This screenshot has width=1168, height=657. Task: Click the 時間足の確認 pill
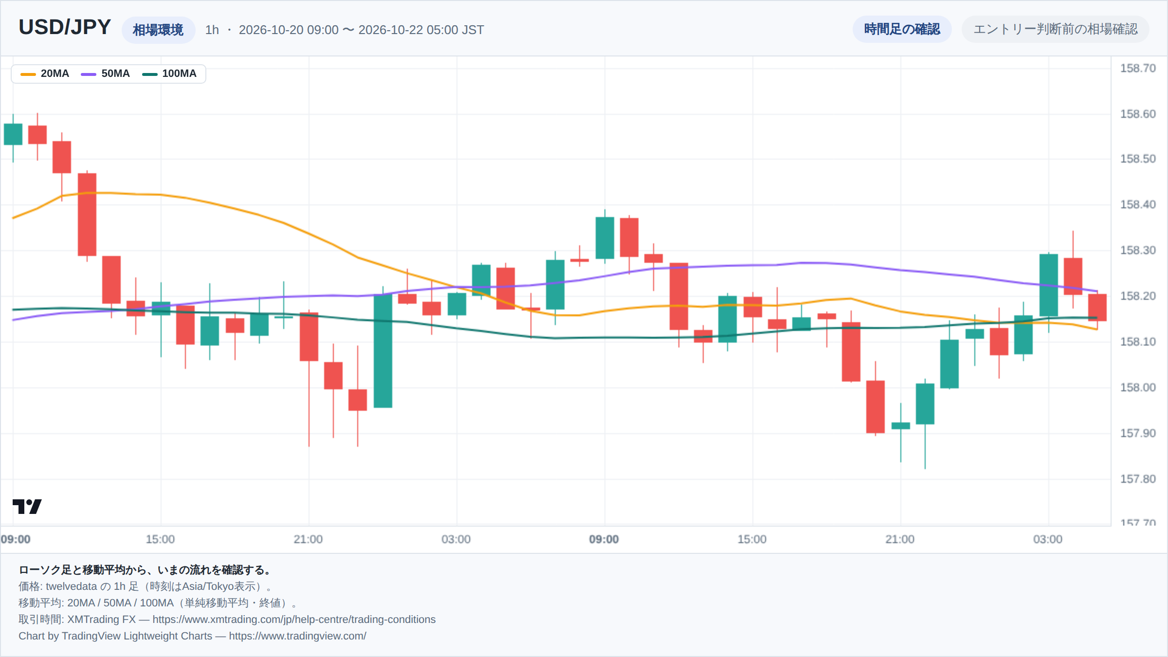[x=902, y=29]
